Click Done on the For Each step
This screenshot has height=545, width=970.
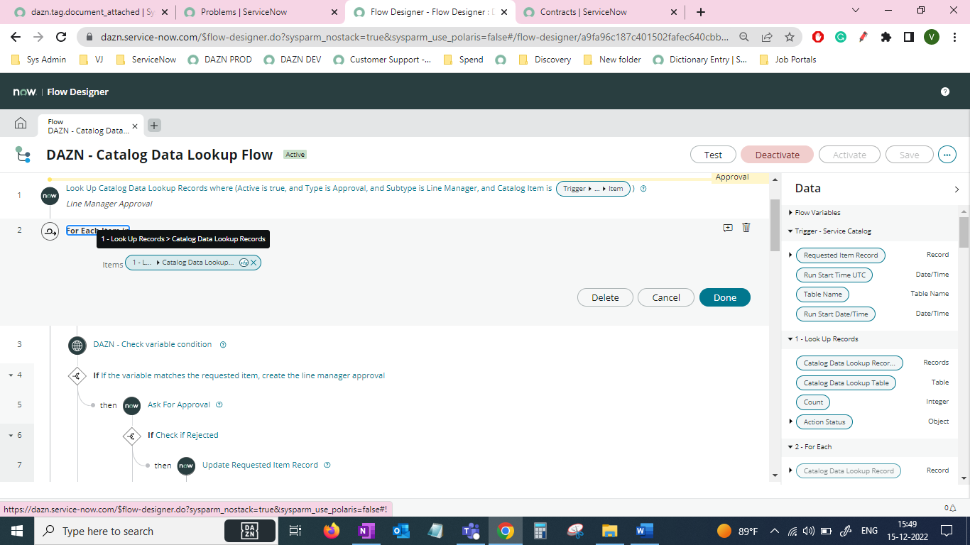pos(725,297)
